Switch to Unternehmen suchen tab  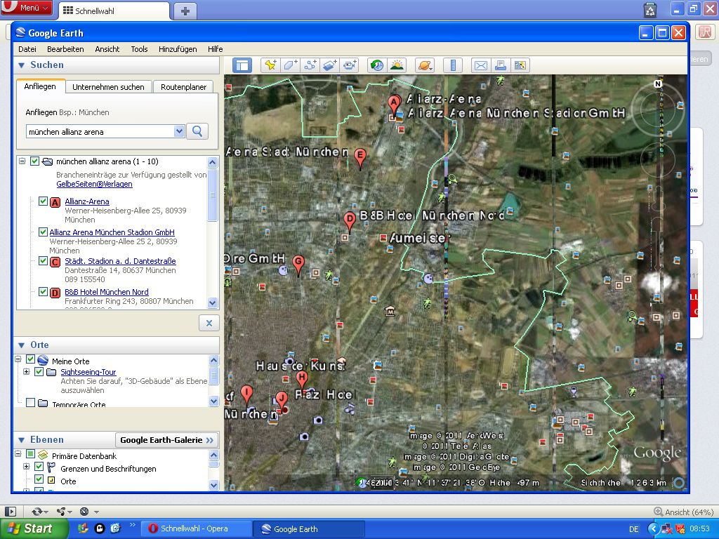pos(108,86)
